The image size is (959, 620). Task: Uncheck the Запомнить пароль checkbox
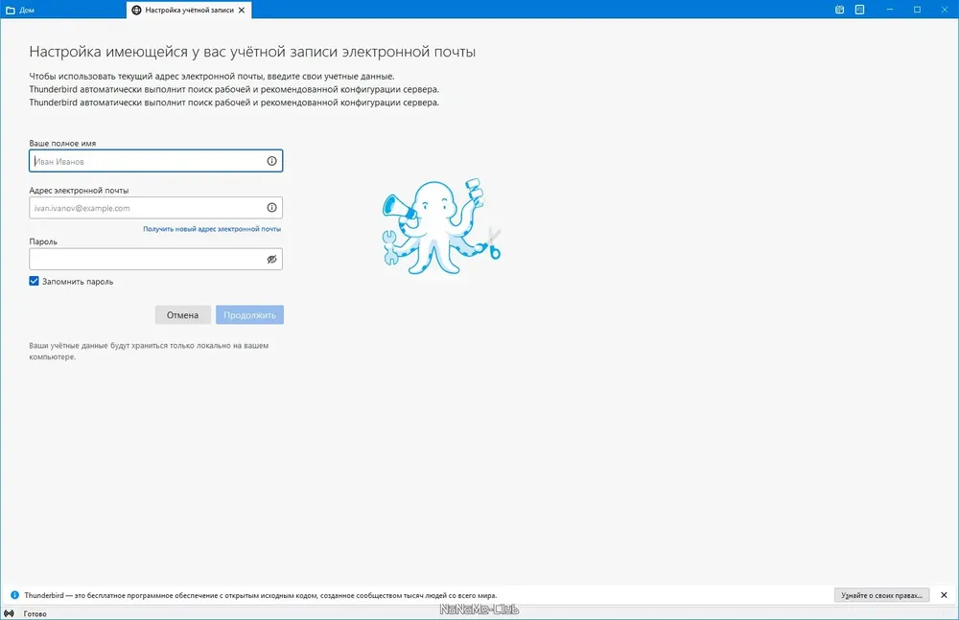pos(35,282)
